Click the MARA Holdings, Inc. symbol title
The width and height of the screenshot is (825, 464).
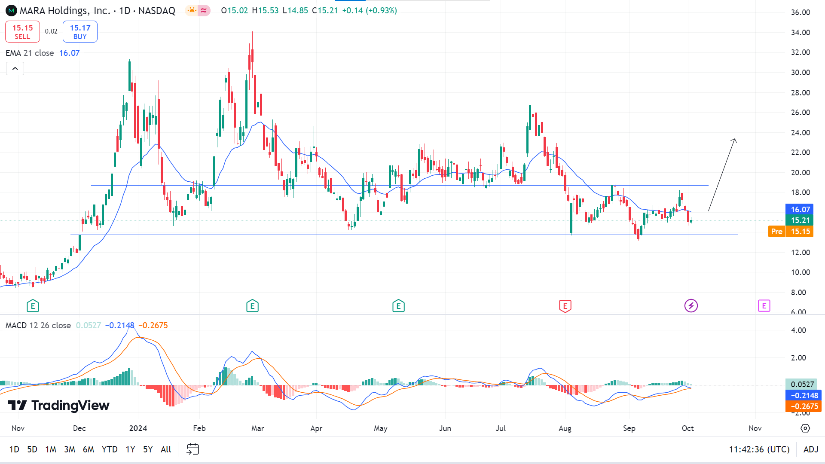click(65, 11)
